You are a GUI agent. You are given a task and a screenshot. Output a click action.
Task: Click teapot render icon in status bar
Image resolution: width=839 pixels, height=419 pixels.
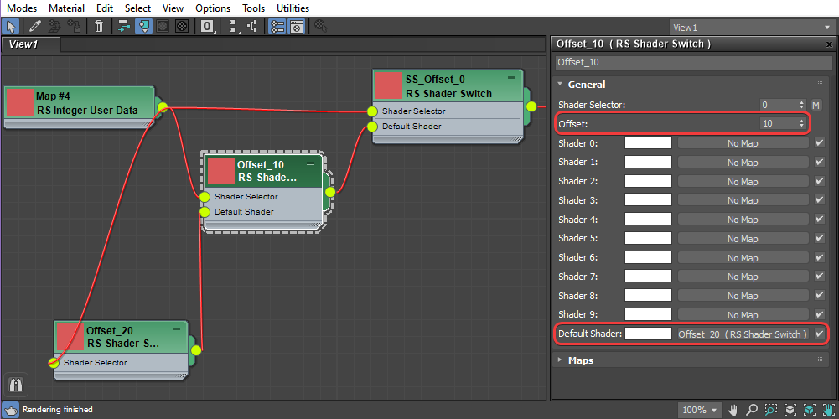(11, 410)
